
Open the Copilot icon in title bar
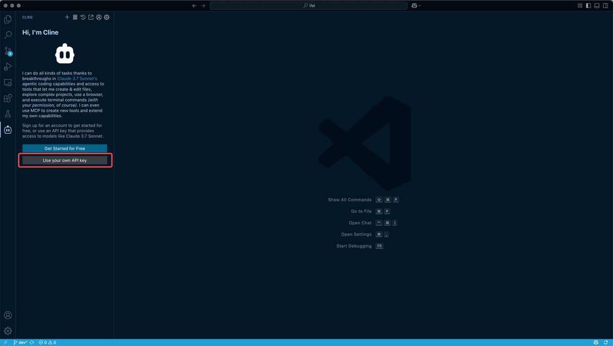coord(414,6)
